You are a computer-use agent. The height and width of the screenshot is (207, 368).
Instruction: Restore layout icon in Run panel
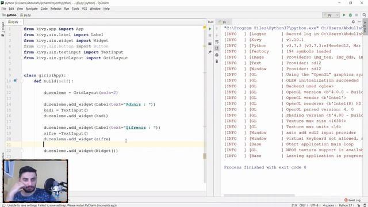(x=210, y=44)
